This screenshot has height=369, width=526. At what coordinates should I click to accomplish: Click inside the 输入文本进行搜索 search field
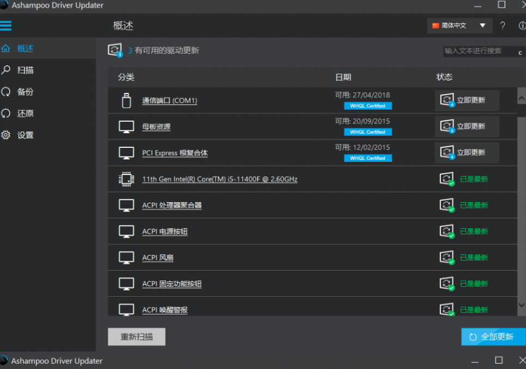click(x=479, y=52)
